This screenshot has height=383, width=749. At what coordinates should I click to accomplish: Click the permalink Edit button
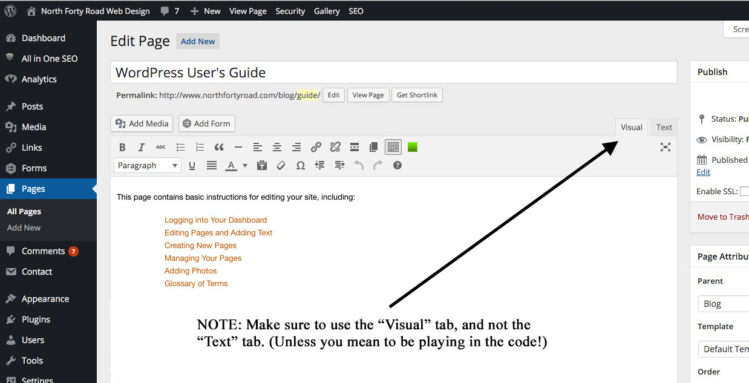[333, 95]
